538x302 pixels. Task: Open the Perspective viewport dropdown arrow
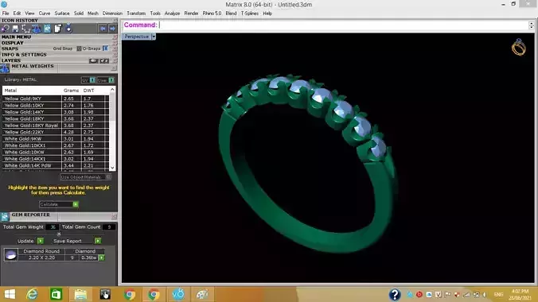pos(154,37)
